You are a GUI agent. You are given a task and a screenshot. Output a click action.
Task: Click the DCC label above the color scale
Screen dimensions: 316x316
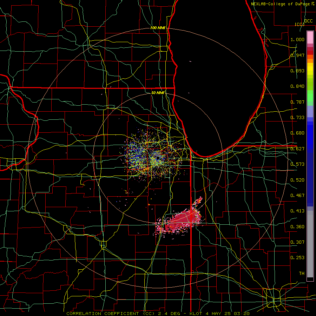(x=308, y=21)
